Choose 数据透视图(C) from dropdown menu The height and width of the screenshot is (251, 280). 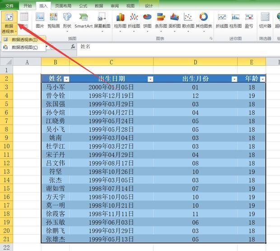pyautogui.click(x=24, y=47)
